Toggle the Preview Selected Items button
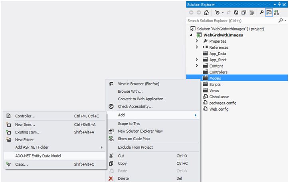The width and height of the screenshot is (289, 183). point(269,12)
